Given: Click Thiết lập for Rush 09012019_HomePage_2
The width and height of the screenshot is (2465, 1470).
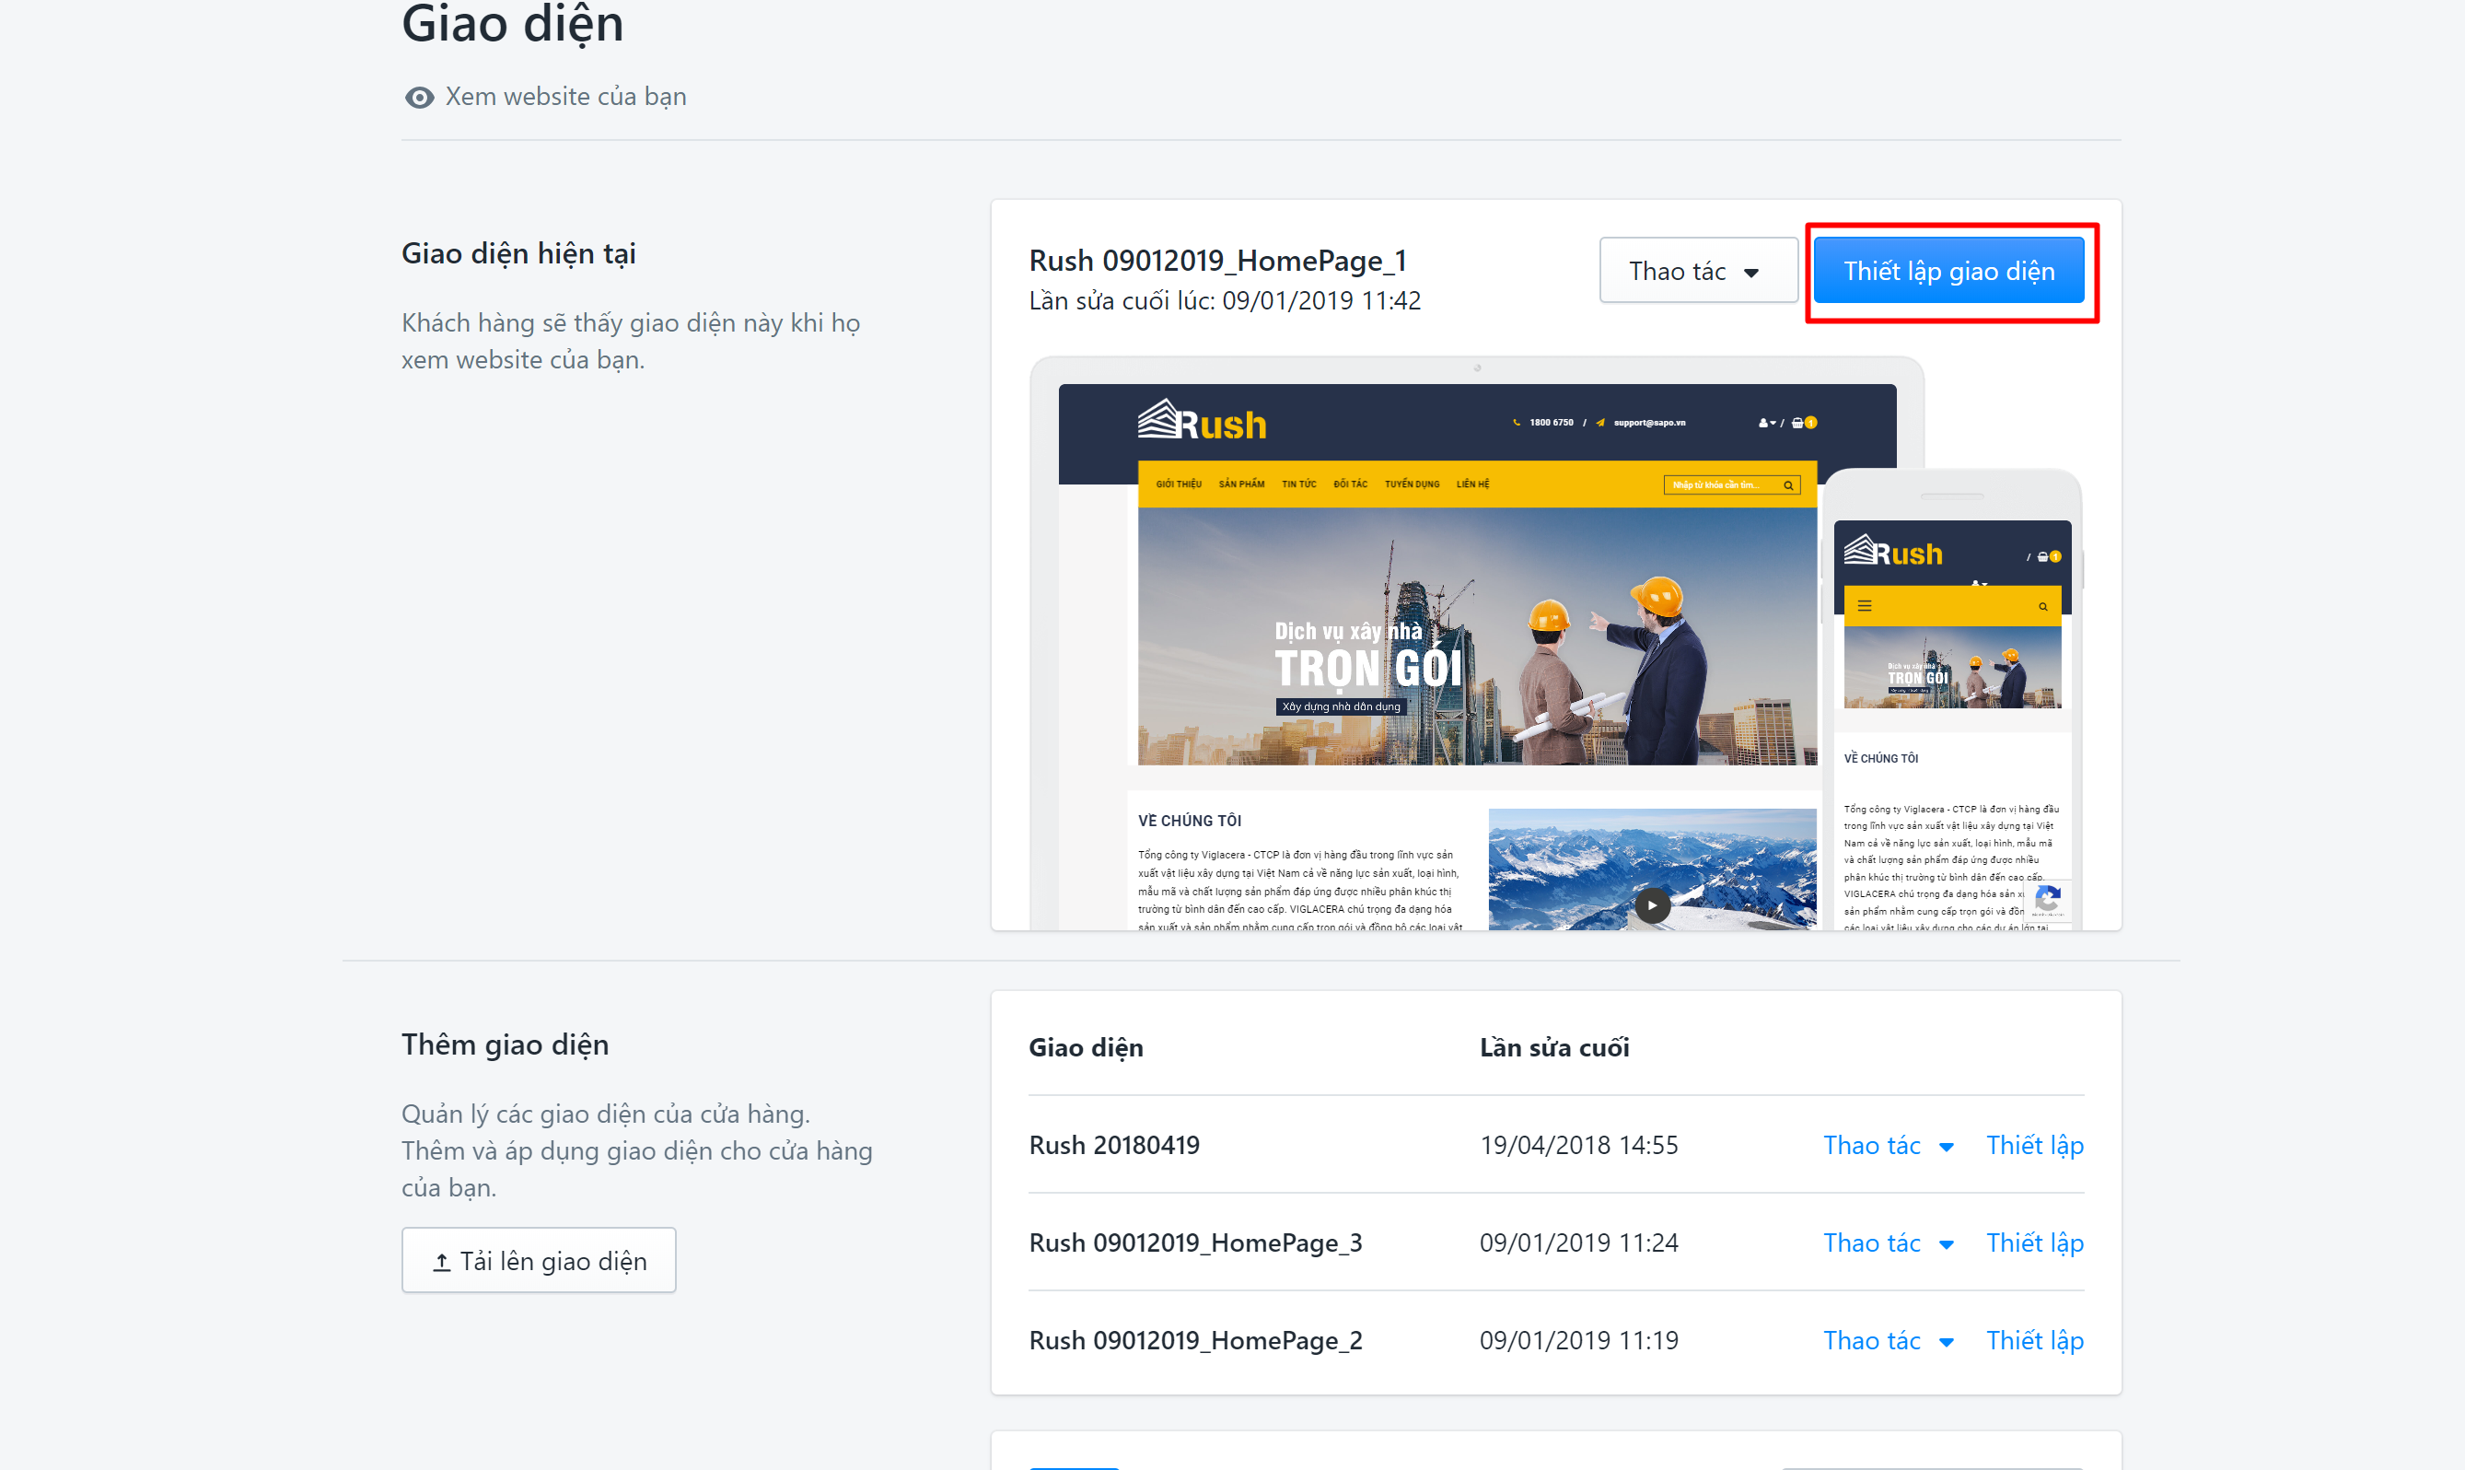Looking at the screenshot, I should click(2034, 1340).
